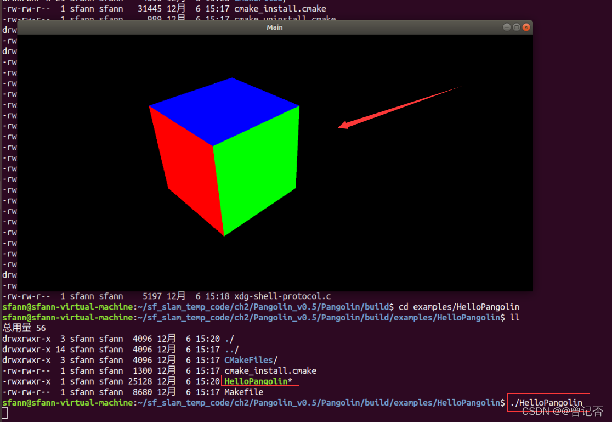Click the 'drwxrwxr-x 14' permissions line
This screenshot has width=612, height=422.
(34, 350)
